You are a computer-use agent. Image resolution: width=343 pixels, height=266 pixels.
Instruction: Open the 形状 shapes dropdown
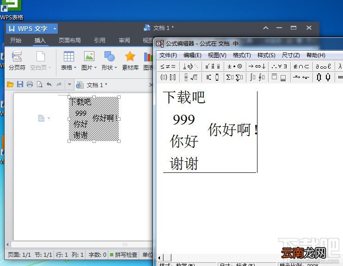click(x=109, y=61)
